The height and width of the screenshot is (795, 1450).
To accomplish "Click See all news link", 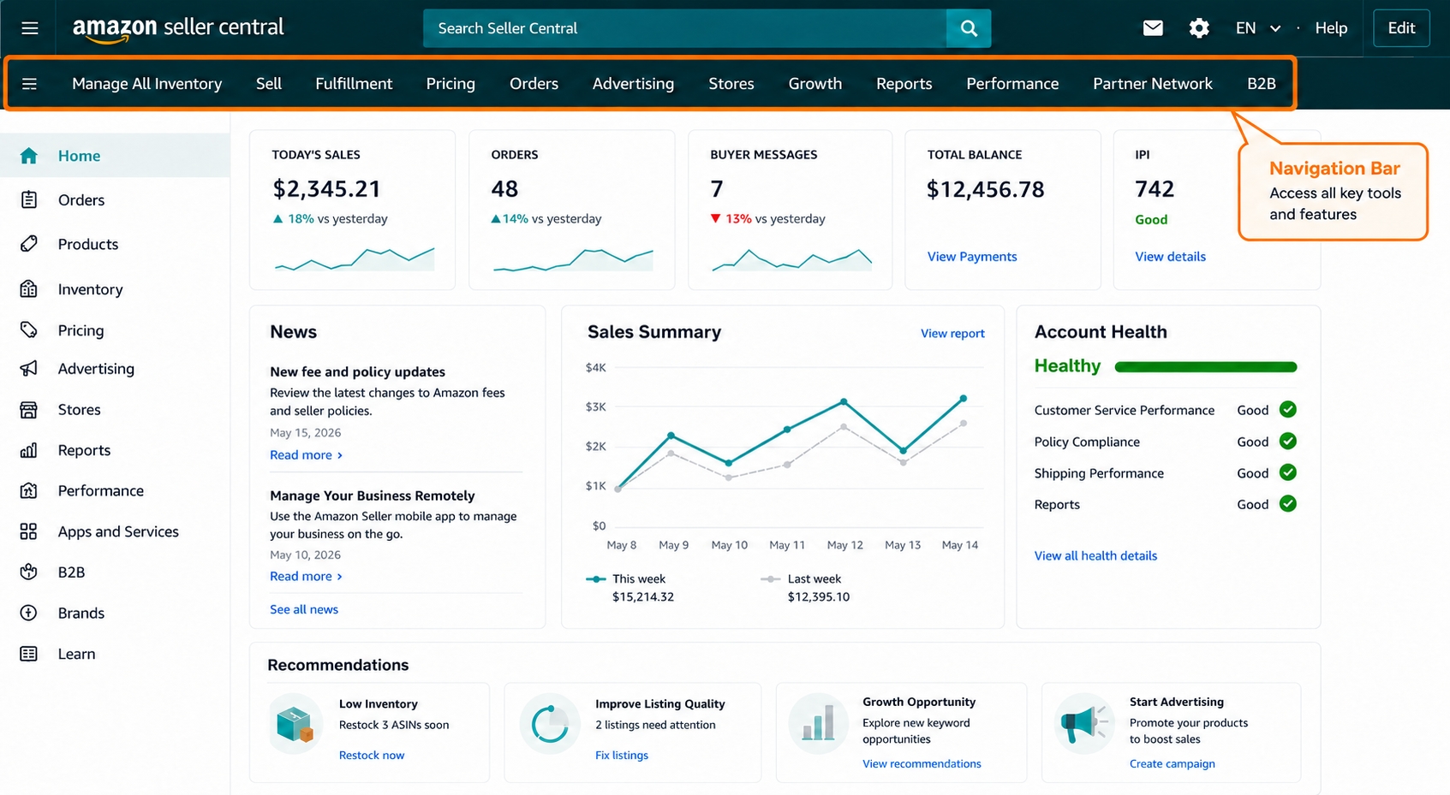I will click(x=304, y=609).
